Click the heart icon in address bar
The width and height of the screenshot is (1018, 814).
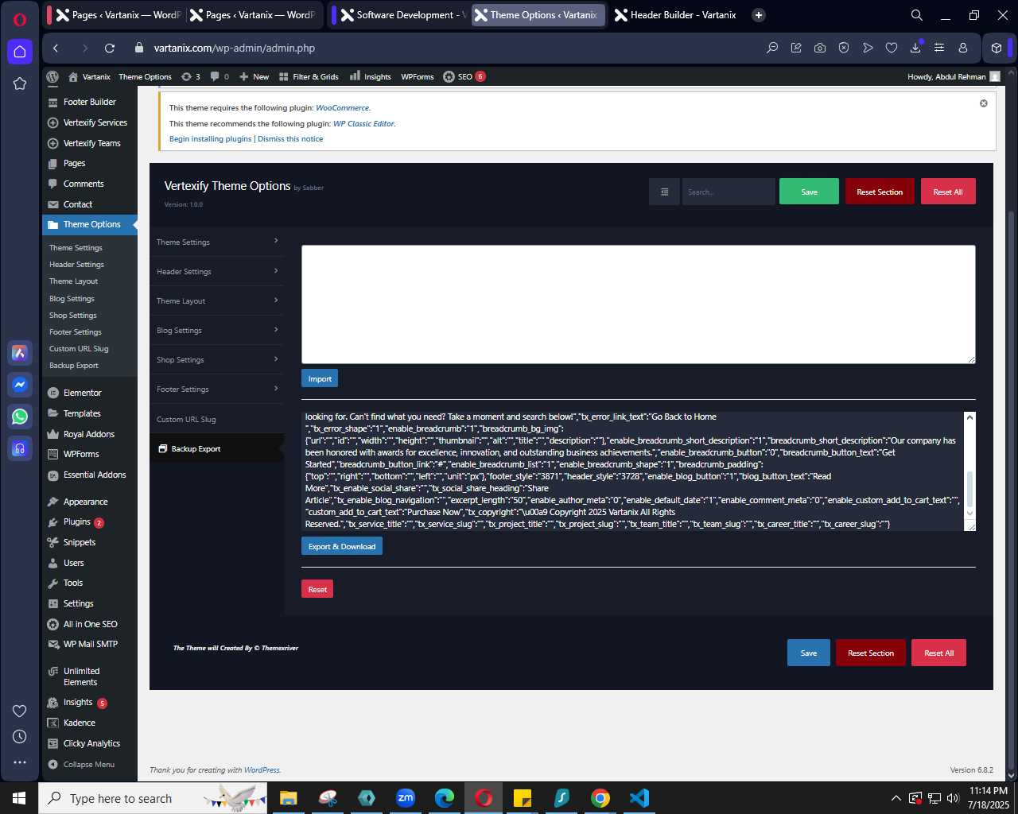click(892, 48)
